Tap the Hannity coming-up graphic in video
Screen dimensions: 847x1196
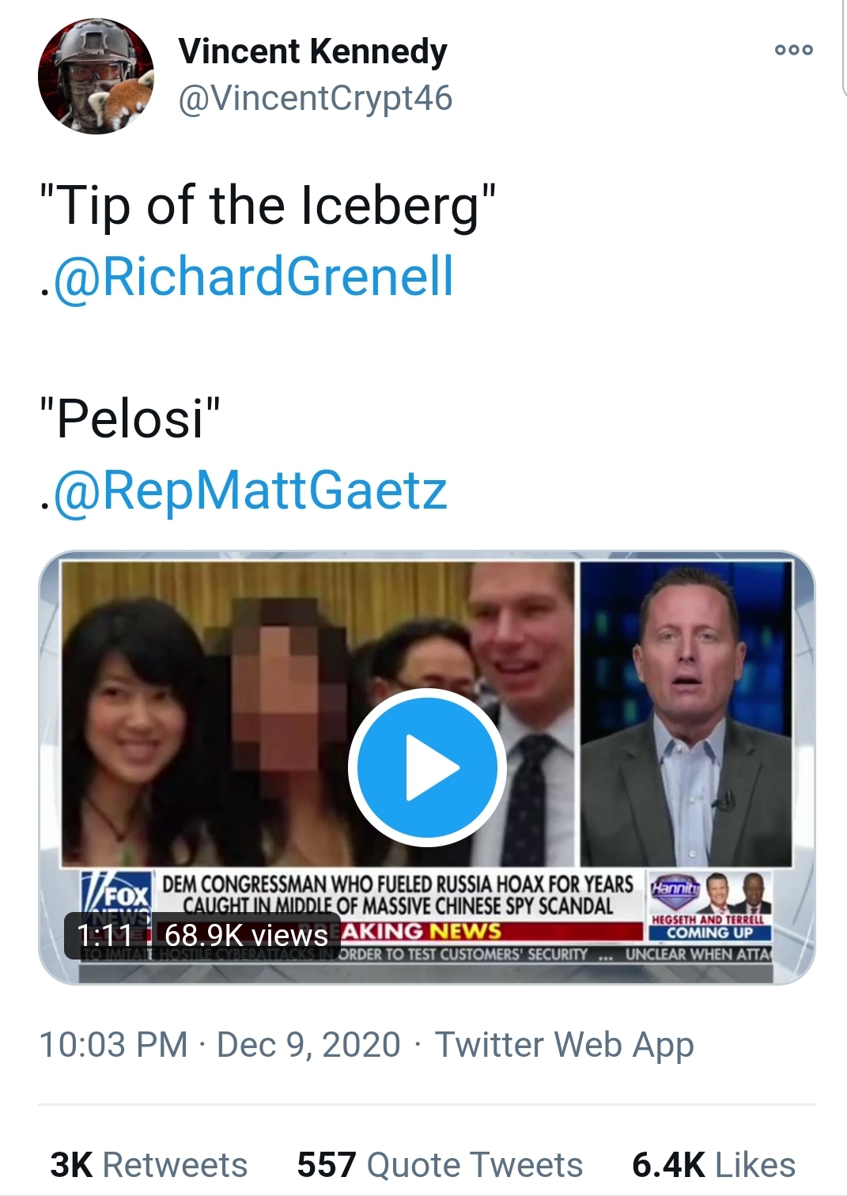click(709, 906)
